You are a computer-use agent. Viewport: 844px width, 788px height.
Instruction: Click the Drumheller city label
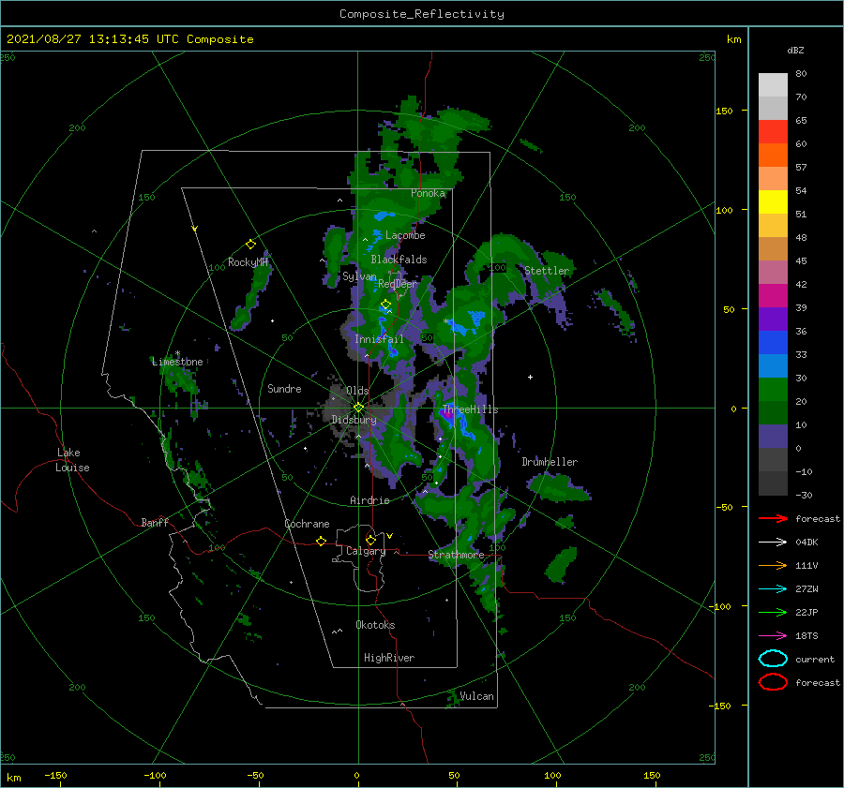click(x=550, y=462)
